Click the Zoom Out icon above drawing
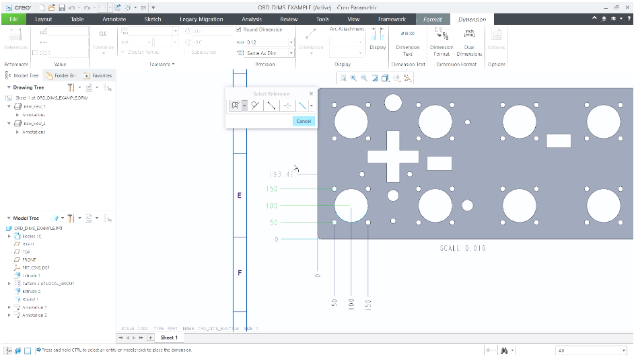Screen dimensions: 636x355 364,78
